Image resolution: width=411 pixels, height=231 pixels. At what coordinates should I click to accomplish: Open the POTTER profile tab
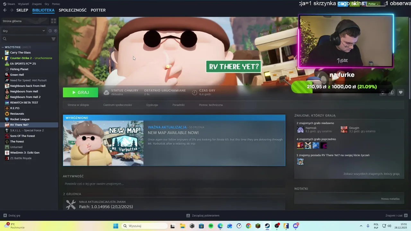[98, 10]
